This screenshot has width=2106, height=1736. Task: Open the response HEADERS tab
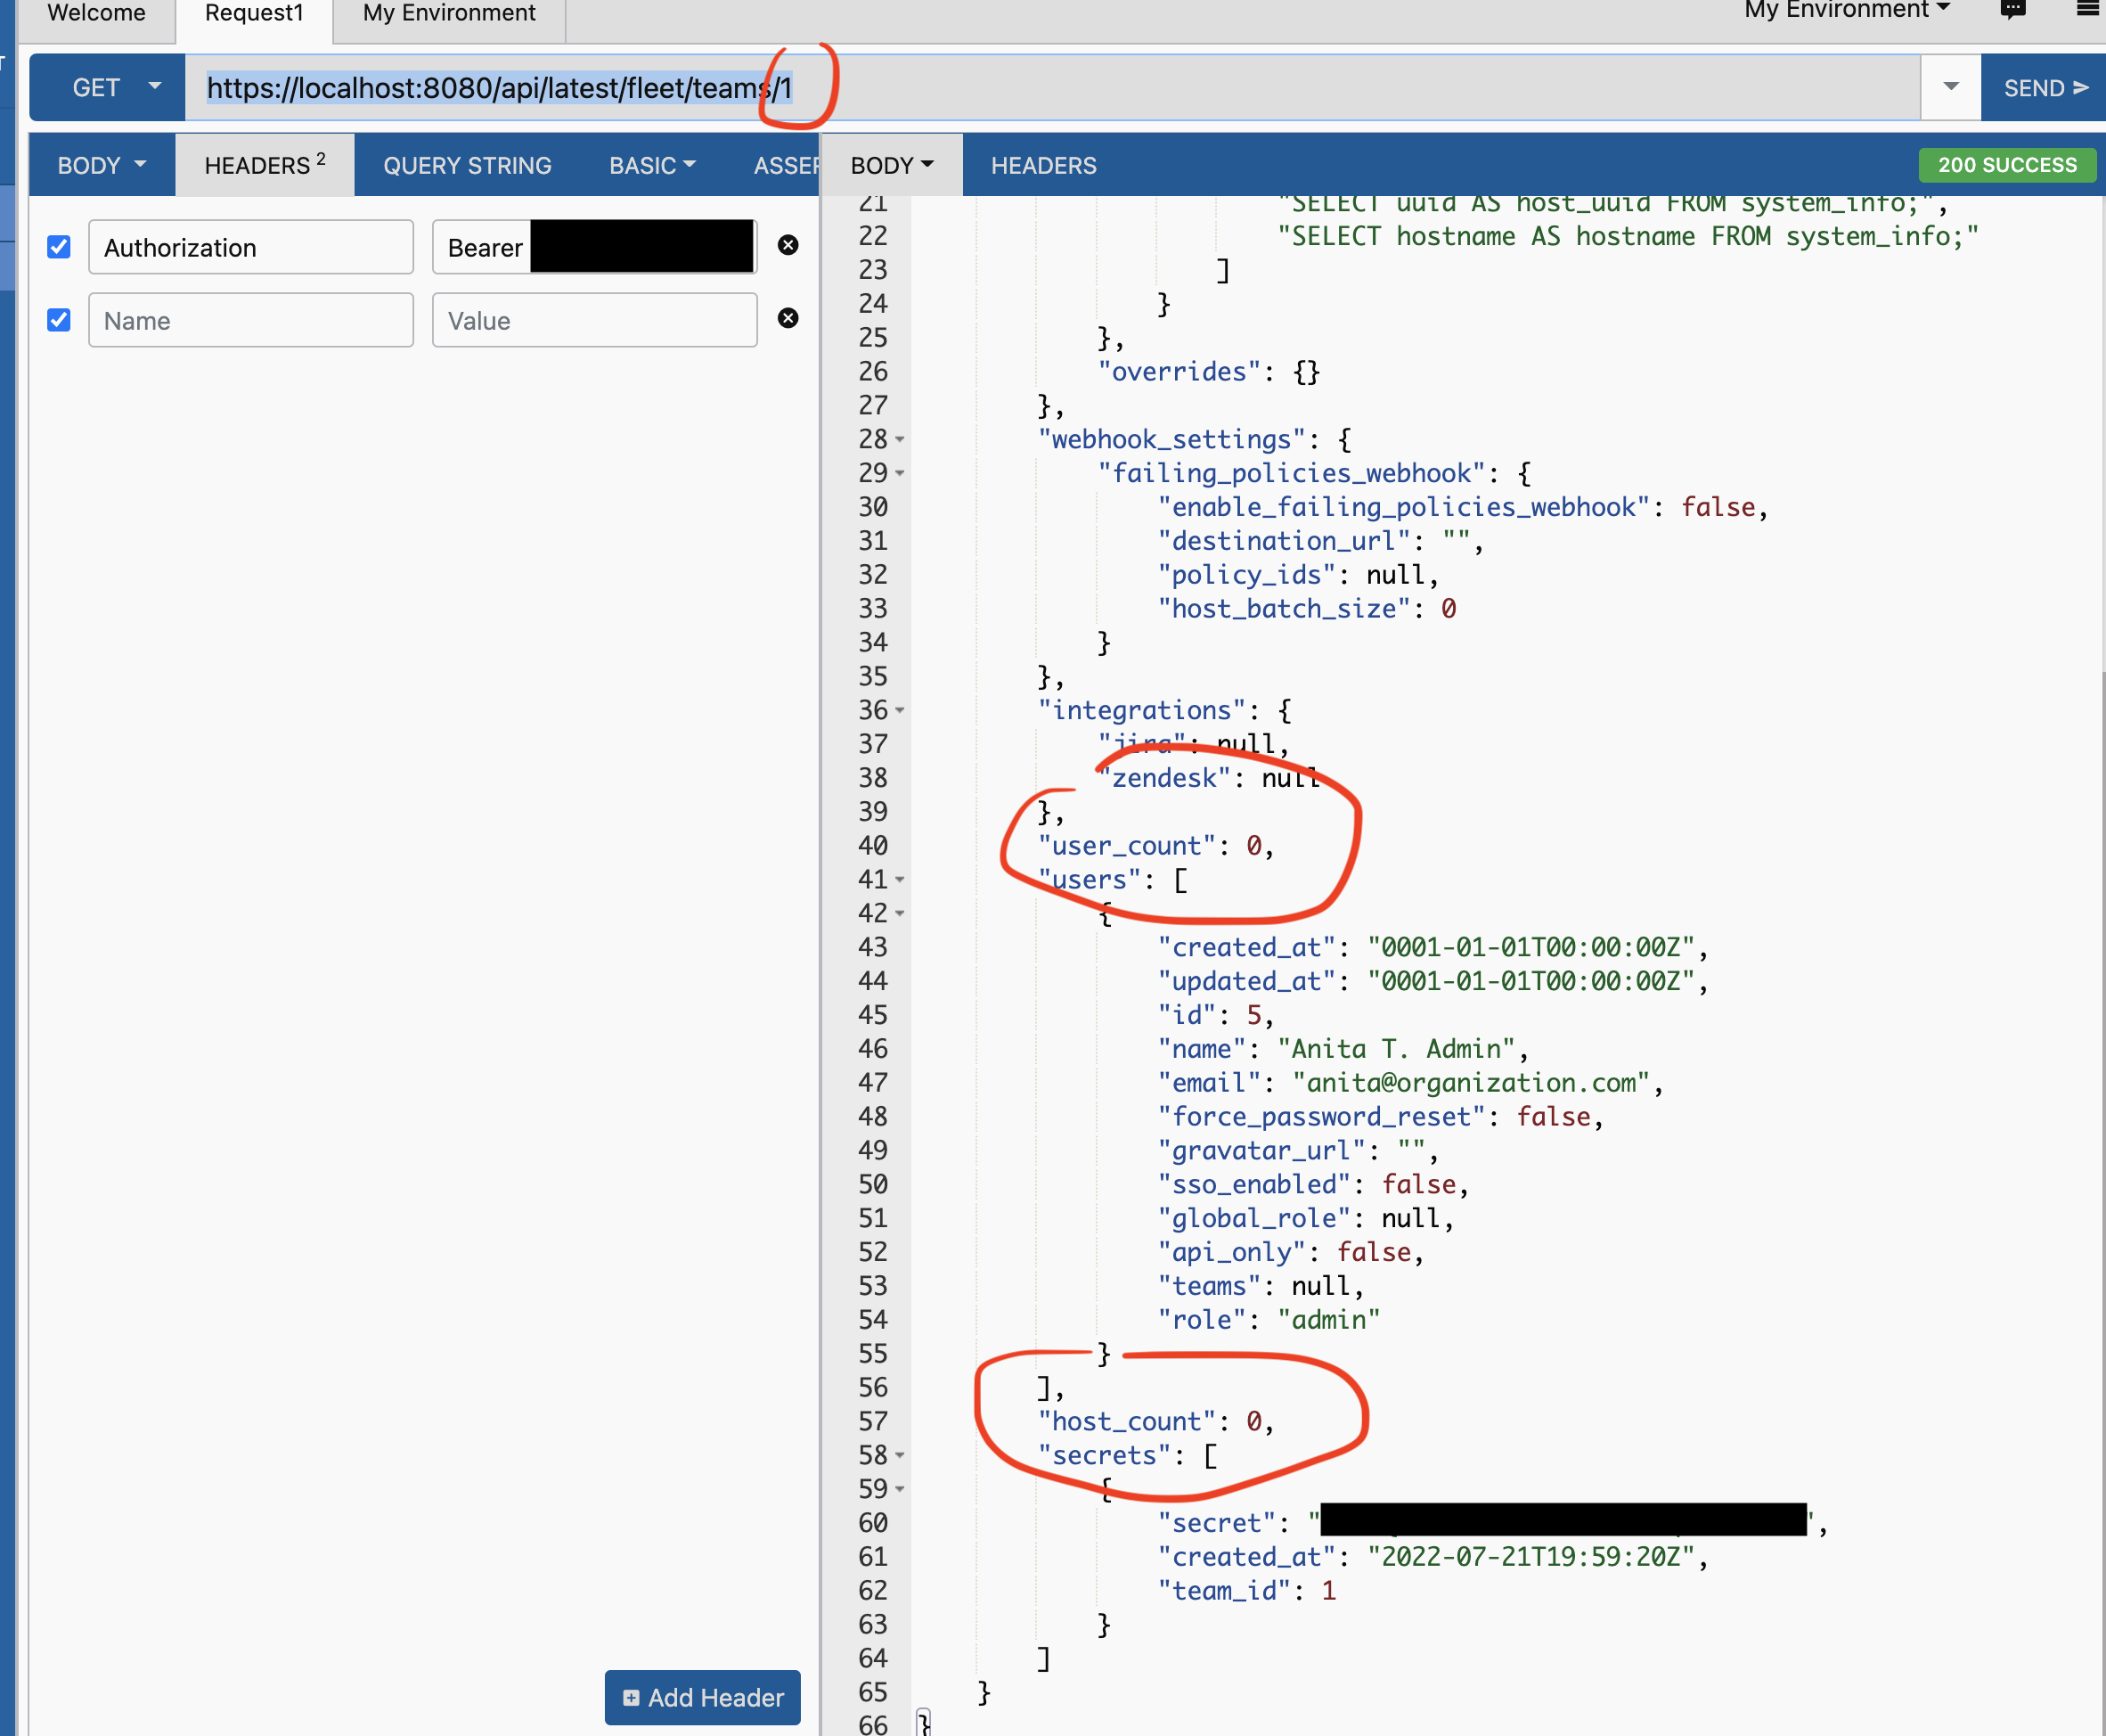[x=1043, y=165]
